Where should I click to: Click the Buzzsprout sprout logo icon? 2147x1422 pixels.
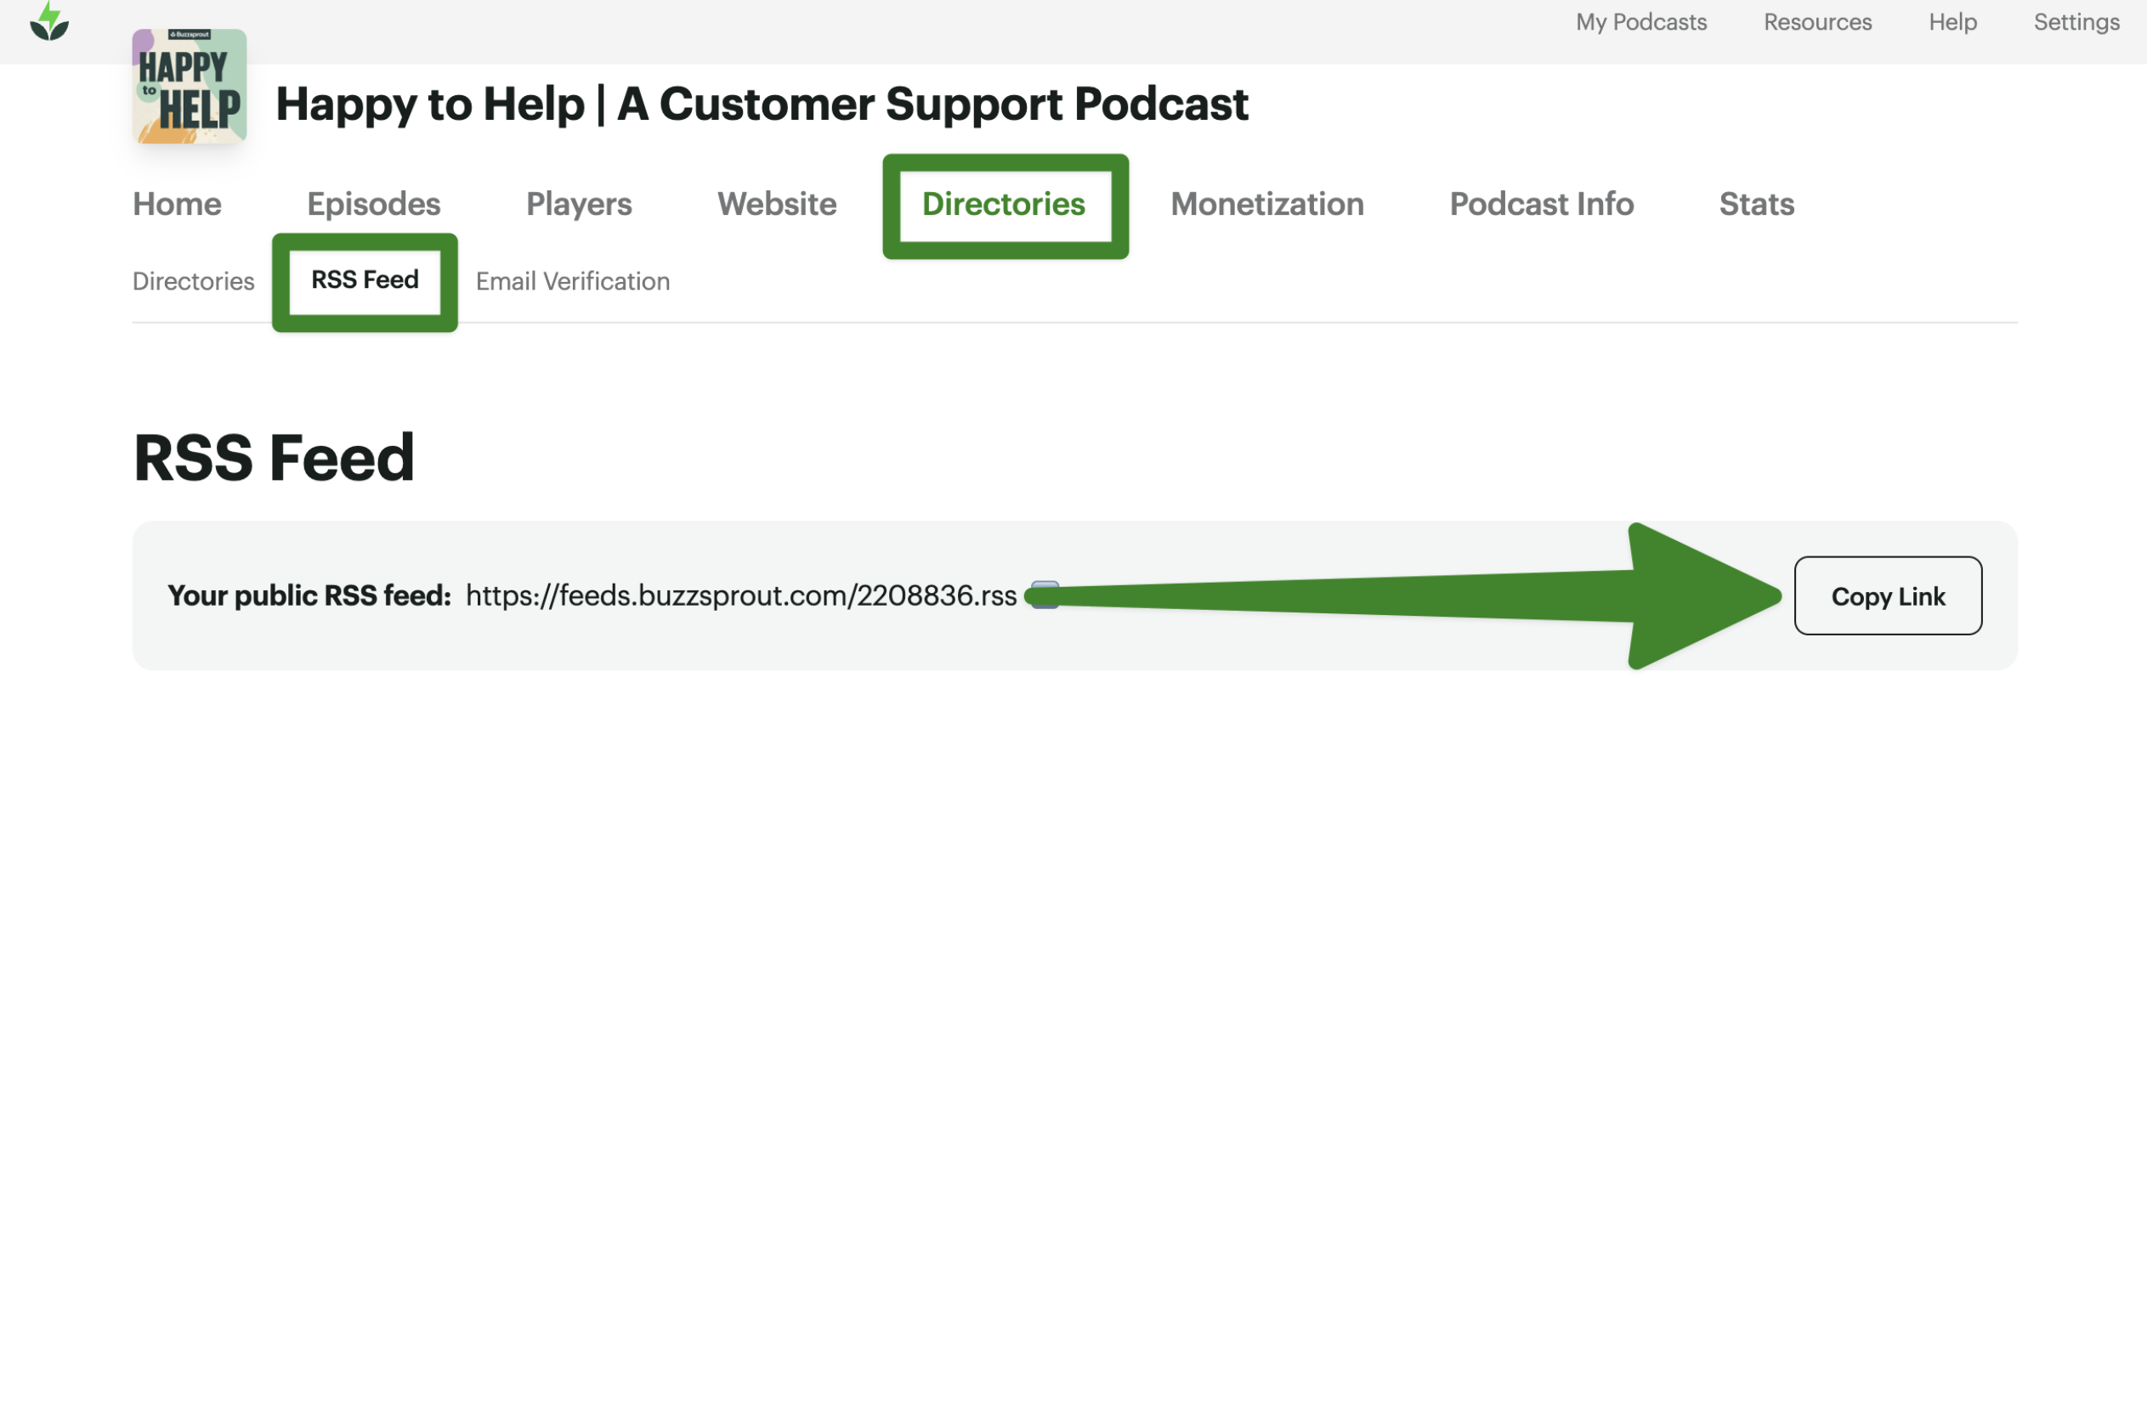[49, 22]
